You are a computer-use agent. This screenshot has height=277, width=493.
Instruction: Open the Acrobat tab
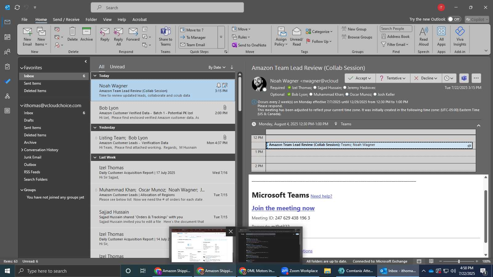pyautogui.click(x=139, y=19)
